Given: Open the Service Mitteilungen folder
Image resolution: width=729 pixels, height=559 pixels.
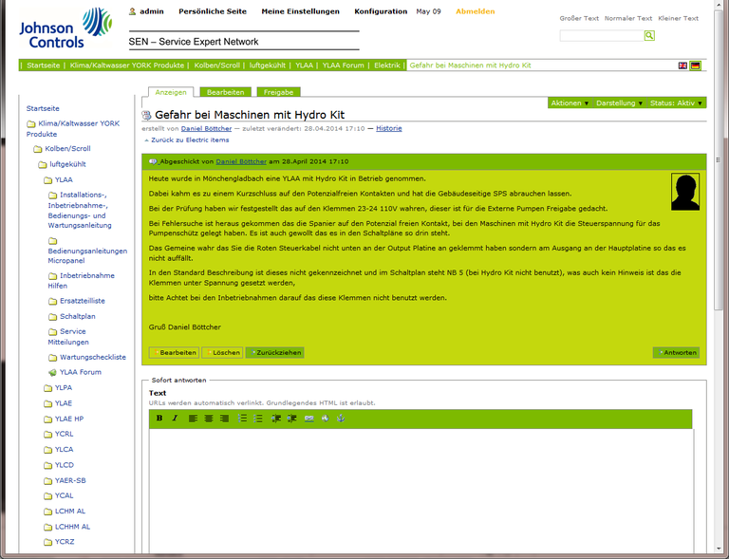Looking at the screenshot, I should (68, 337).
